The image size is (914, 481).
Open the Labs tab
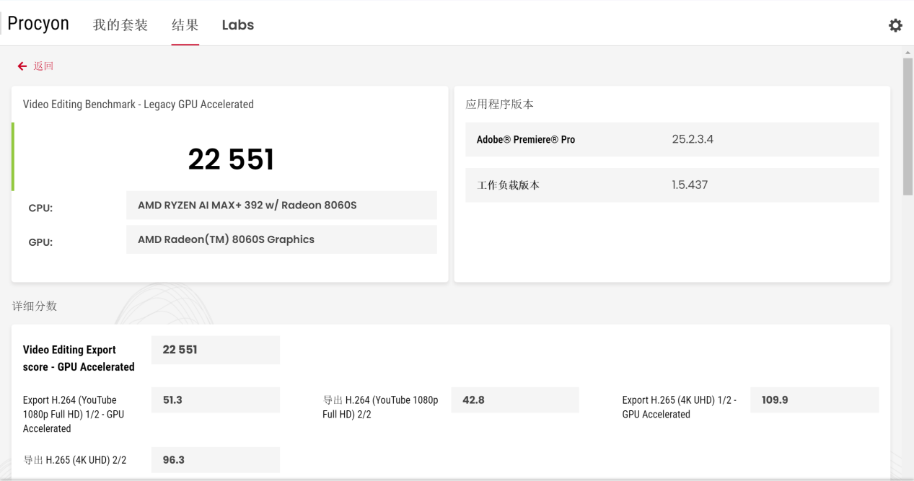238,25
